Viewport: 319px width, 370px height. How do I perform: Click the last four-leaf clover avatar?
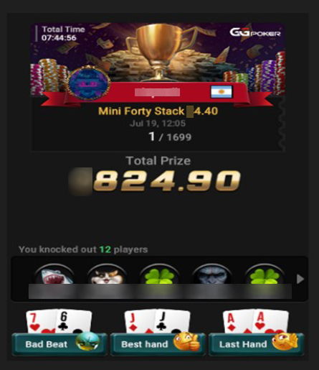pos(265,274)
